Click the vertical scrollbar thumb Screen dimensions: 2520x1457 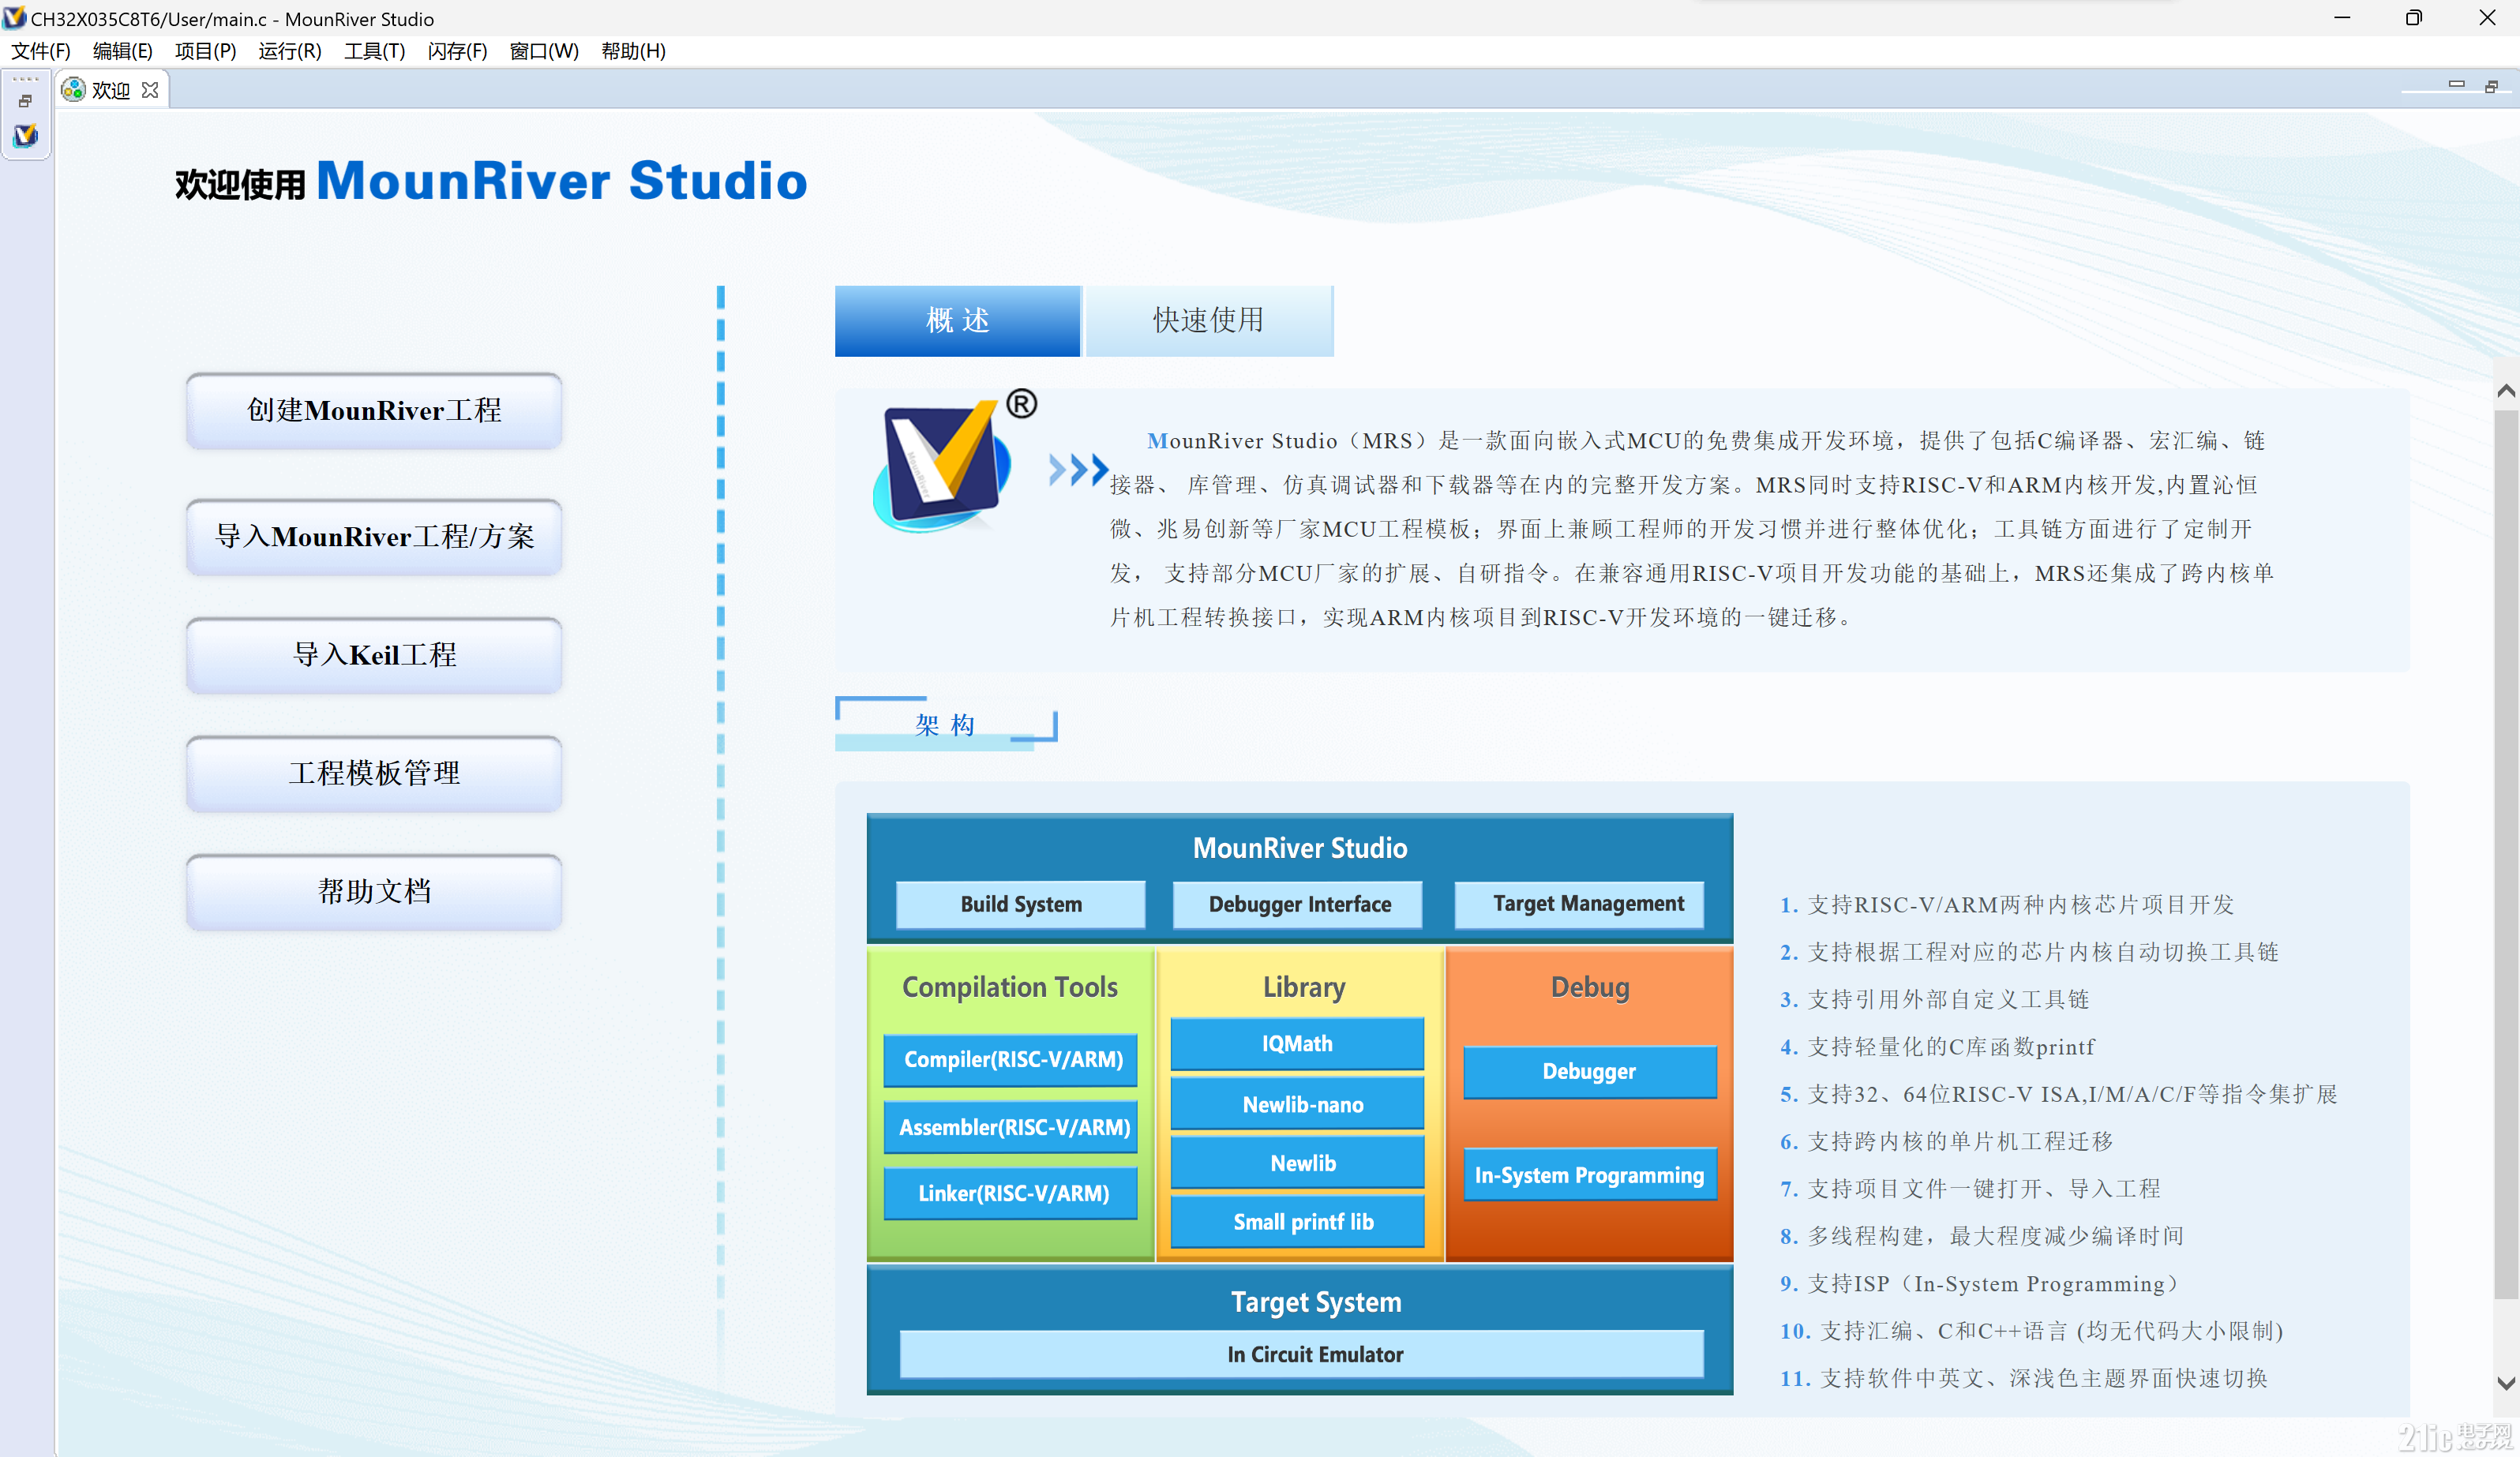click(x=2505, y=855)
